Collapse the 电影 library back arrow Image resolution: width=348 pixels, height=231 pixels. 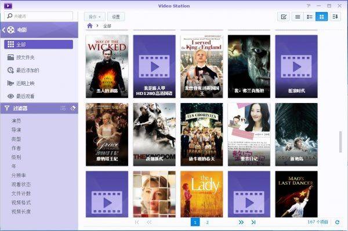click(x=3, y=30)
